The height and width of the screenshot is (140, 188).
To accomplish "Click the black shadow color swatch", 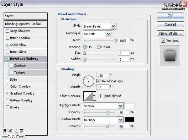I will point(129,120).
